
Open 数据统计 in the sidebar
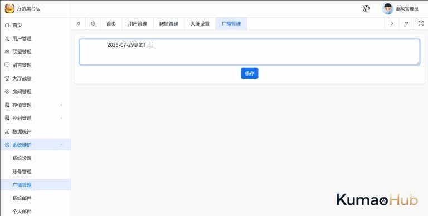tap(36, 132)
